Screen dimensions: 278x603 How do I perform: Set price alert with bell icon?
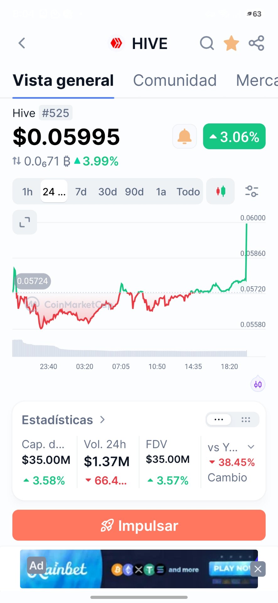point(184,136)
